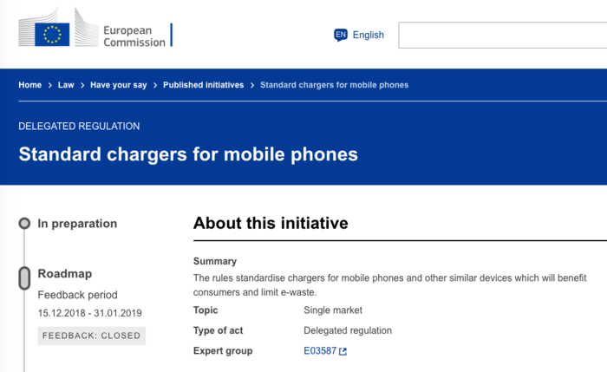Open the Roadmap stage heading
The height and width of the screenshot is (372, 607).
64,274
